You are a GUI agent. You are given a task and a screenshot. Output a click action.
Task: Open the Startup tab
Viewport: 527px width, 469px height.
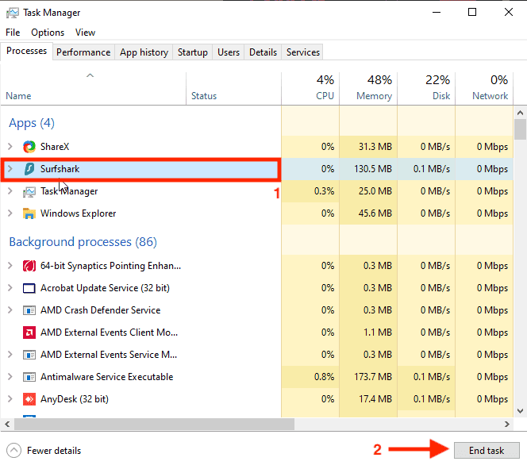point(192,52)
